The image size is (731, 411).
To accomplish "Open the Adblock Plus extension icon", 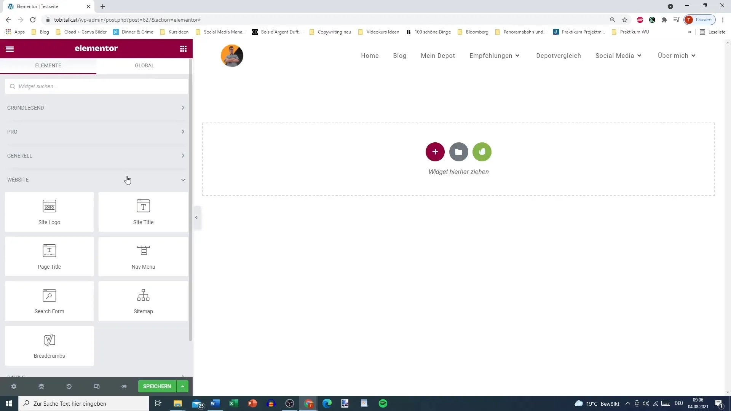I will [640, 20].
